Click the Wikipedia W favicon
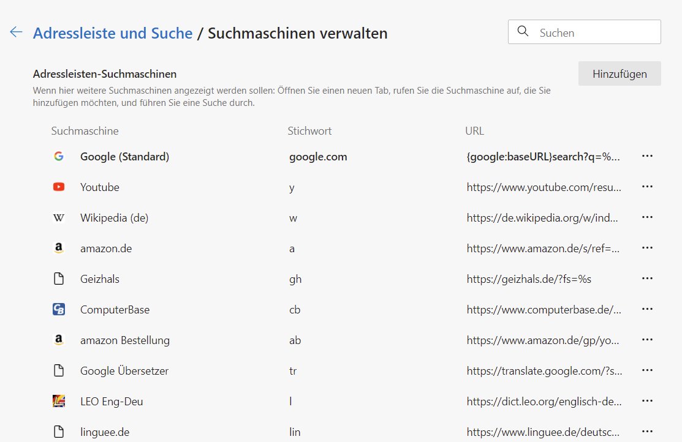682x442 pixels. [59, 218]
